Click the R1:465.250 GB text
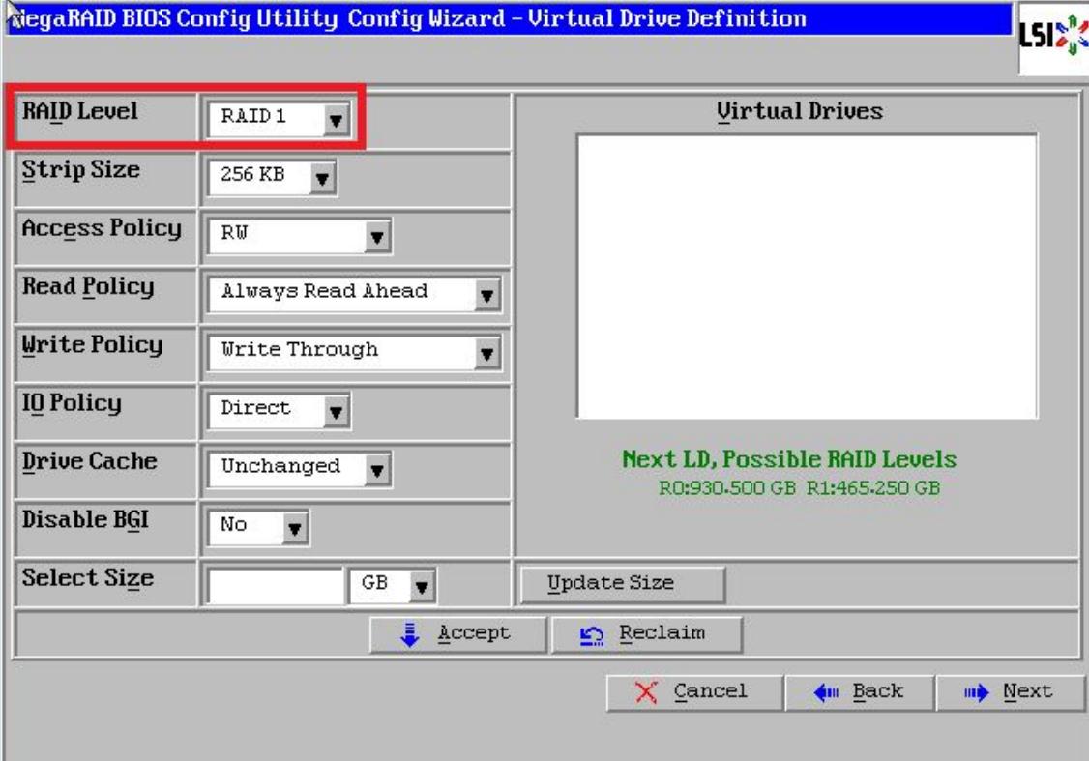 pos(873,488)
